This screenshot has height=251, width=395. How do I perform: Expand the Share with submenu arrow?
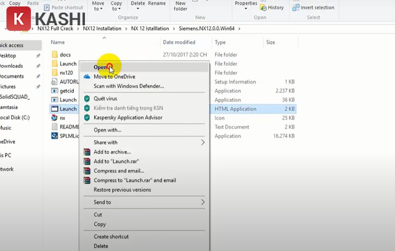coord(203,143)
